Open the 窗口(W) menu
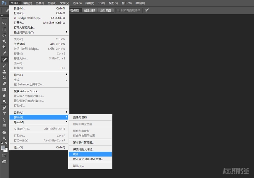254x178 pixels. click(x=127, y=3)
